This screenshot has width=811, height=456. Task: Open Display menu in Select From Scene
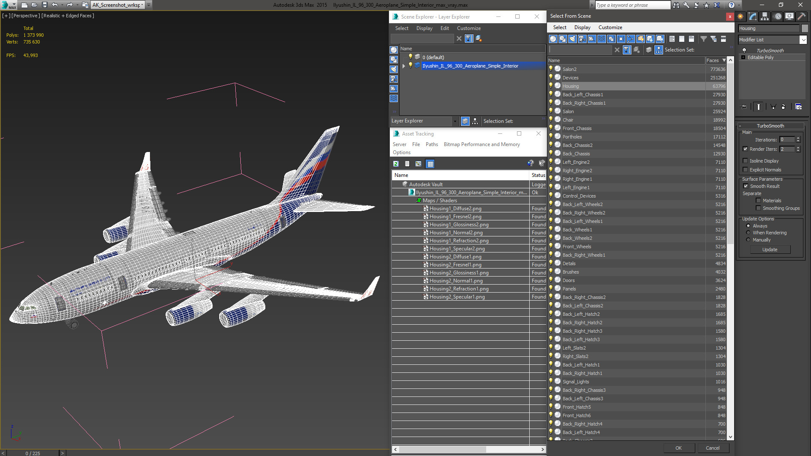(582, 27)
